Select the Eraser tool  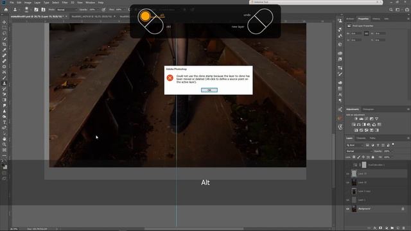(x=4, y=94)
